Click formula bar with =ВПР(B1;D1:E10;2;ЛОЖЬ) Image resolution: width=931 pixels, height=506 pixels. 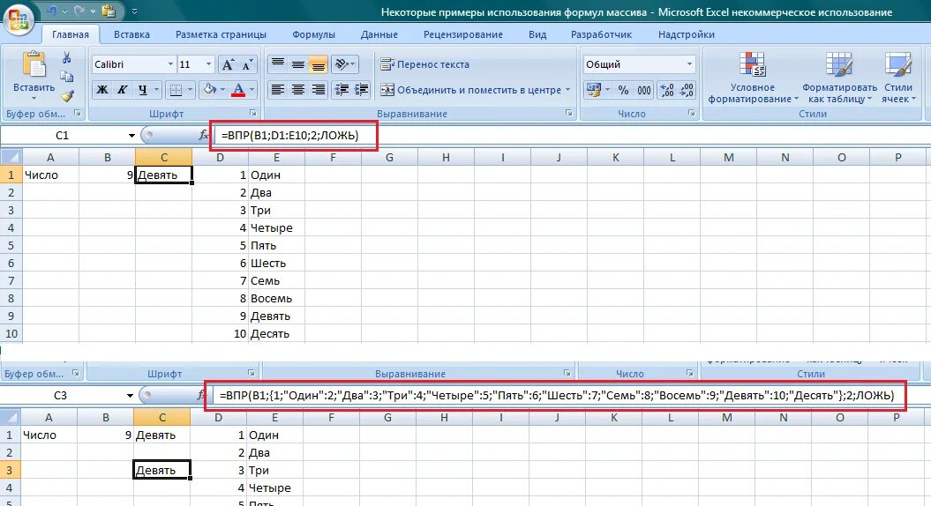[573, 135]
